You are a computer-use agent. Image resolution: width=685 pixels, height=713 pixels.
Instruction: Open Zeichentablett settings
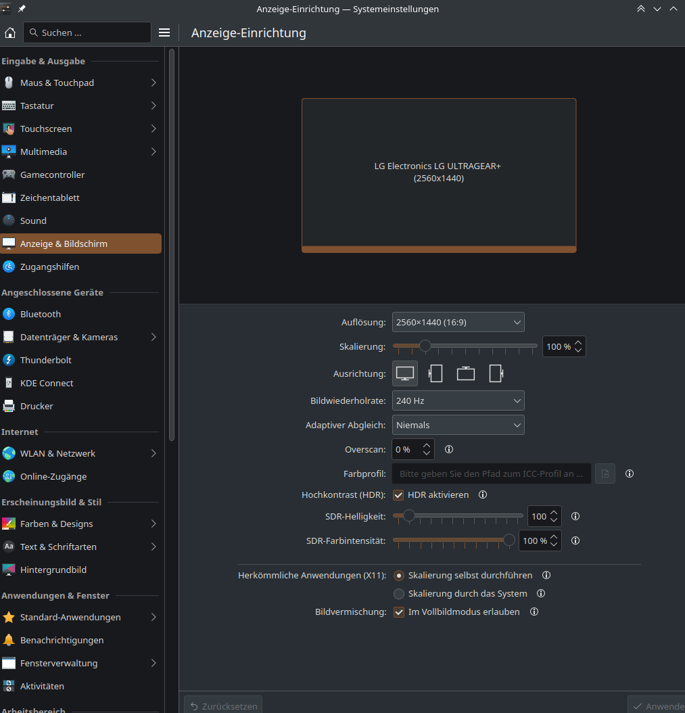pyautogui.click(x=81, y=198)
